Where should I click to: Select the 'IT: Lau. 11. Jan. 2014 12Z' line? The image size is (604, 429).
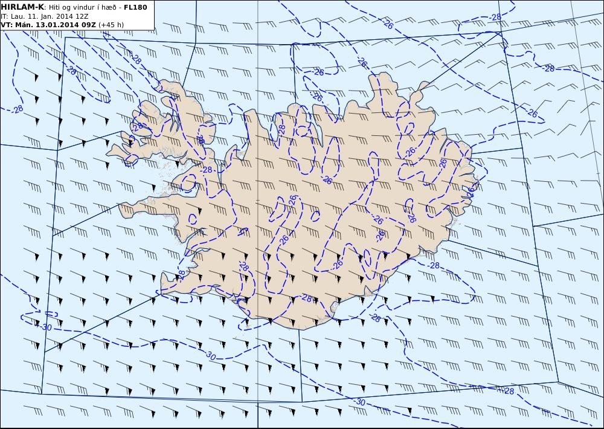(x=44, y=16)
